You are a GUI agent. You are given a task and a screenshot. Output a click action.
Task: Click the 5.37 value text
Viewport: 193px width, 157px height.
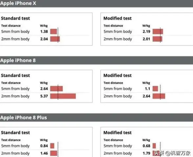tap(44, 96)
